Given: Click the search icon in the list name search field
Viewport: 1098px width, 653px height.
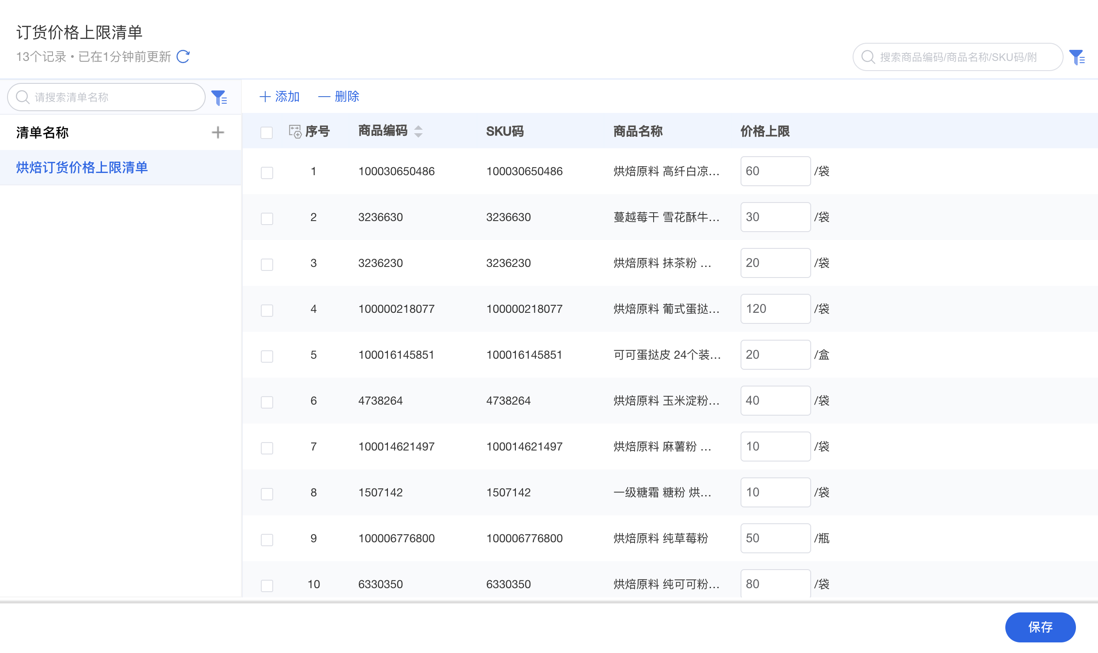Looking at the screenshot, I should pyautogui.click(x=22, y=97).
